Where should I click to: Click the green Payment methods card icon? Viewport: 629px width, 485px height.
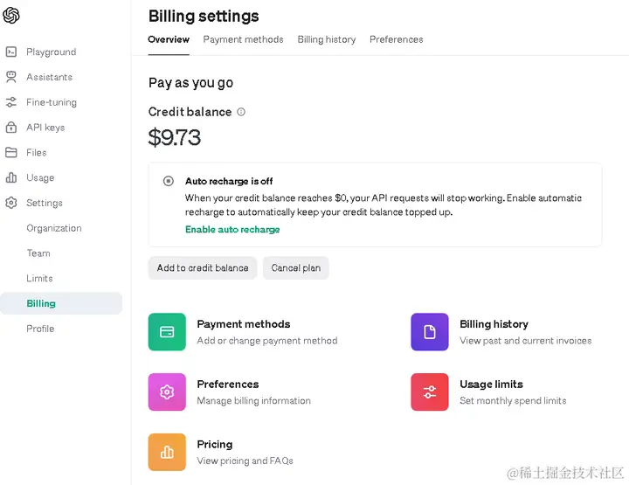(x=167, y=332)
